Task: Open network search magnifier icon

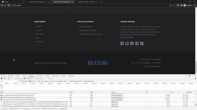Action: pyautogui.click(x=11, y=79)
